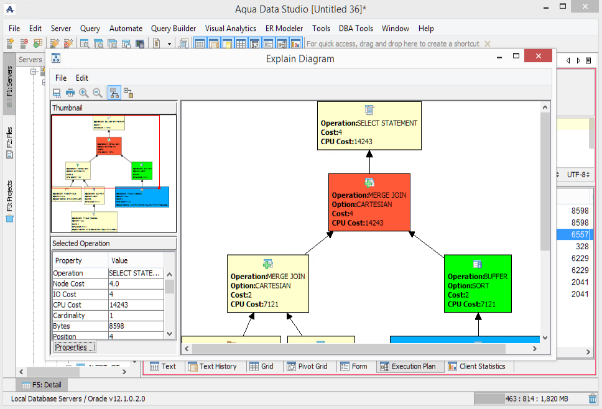The image size is (602, 409).
Task: Dismiss the quick access shortcut hint
Action: pos(488,44)
